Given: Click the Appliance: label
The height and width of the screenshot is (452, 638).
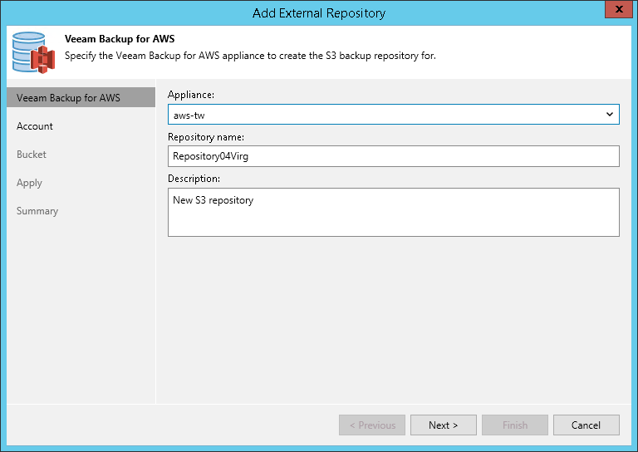Looking at the screenshot, I should pyautogui.click(x=191, y=95).
